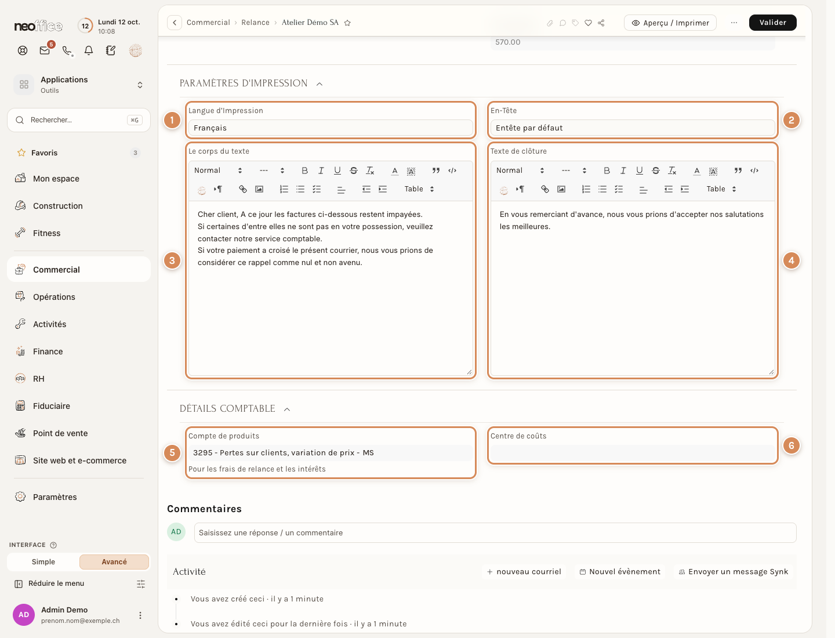Open the Langue d'impression dropdown

pyautogui.click(x=331, y=128)
